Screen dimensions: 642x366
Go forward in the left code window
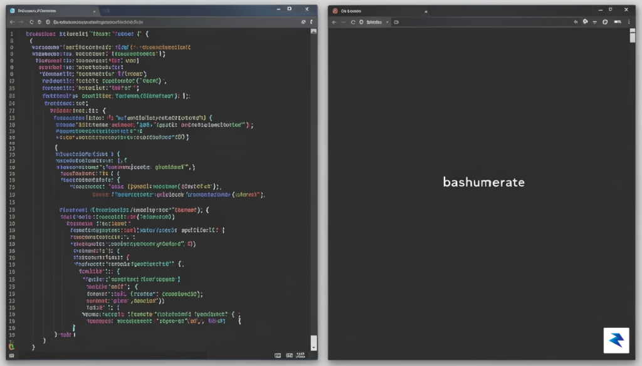tap(21, 22)
